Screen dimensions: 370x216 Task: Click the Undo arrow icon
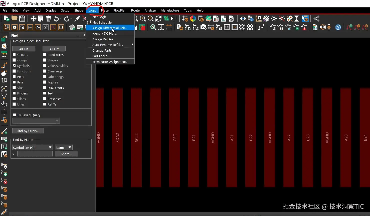tap(56, 19)
